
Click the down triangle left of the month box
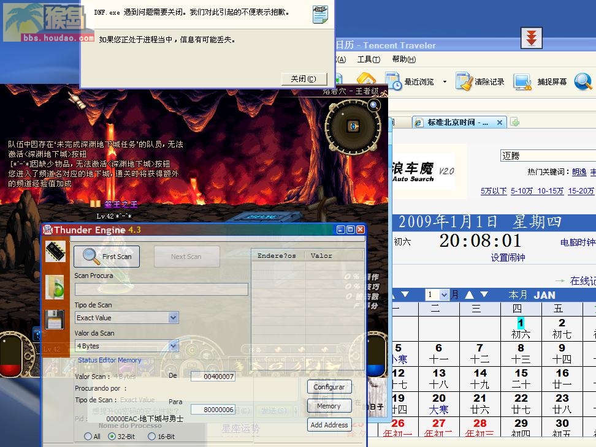pyautogui.click(x=405, y=294)
